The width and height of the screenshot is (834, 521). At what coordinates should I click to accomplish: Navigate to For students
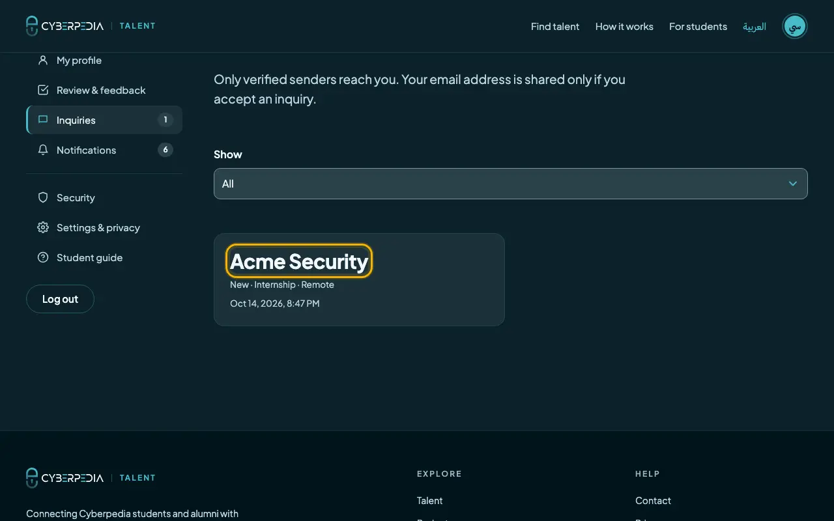click(x=698, y=26)
